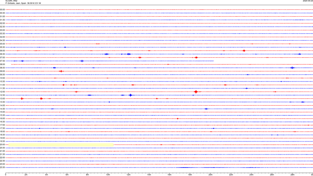
Task: Click where the 07:30 blue trace ends
Action: pyautogui.click(x=214, y=61)
